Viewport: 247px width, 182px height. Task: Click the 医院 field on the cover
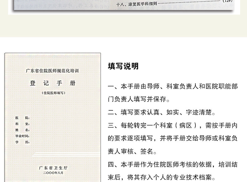pyautogui.click(x=23, y=118)
